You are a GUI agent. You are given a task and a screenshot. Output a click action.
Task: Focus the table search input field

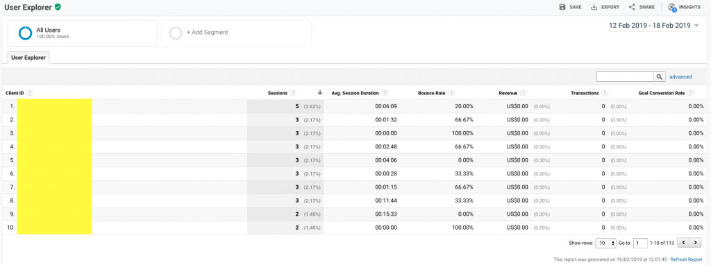pos(625,76)
